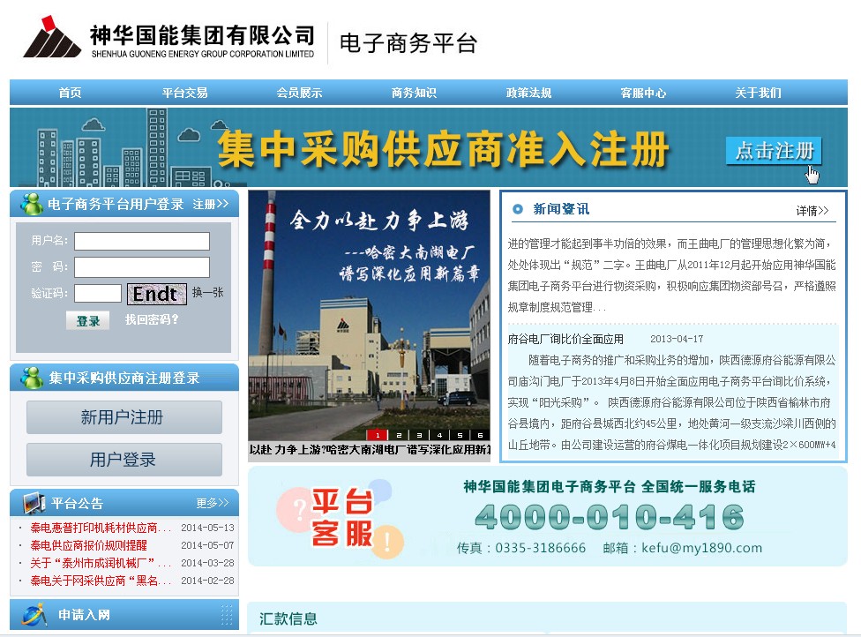Click the announcement date 2014-03-28
861x637 pixels.
pyautogui.click(x=207, y=563)
